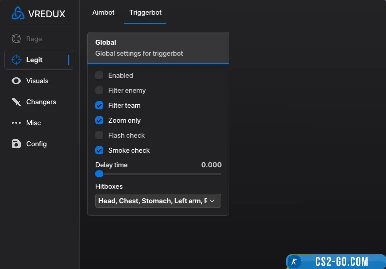Turn on the Flash check checkbox

click(99, 135)
